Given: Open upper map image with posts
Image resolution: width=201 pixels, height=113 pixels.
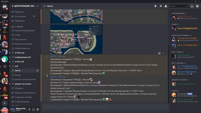Looking at the screenshot, I should (x=76, y=16).
